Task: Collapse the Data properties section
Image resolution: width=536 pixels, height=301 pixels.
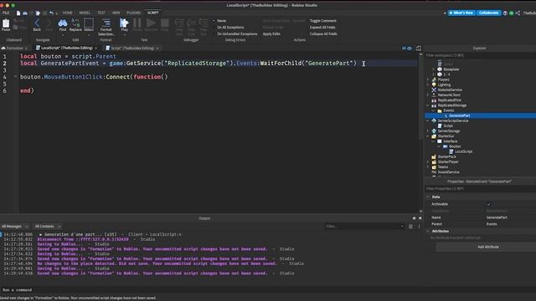Action: coord(428,197)
